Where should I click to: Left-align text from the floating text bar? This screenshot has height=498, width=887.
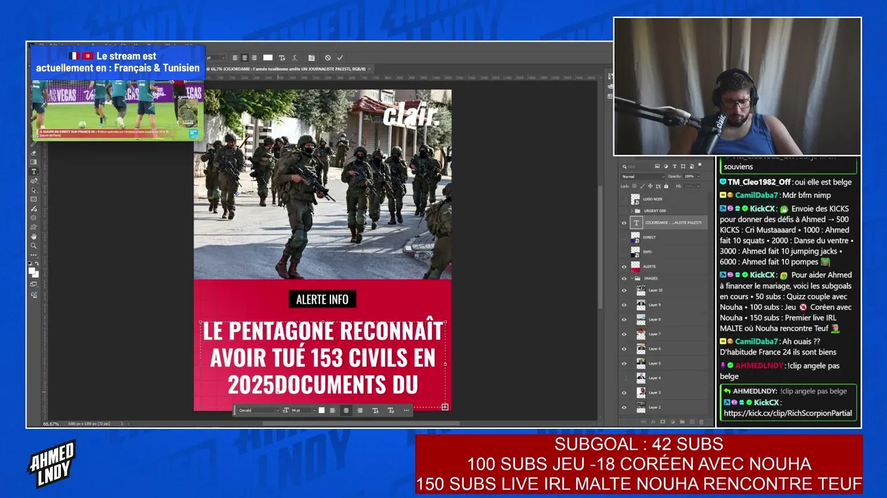click(x=333, y=410)
